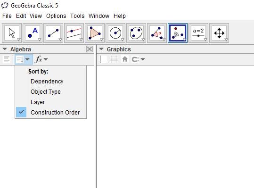Open the File menu

pos(7,16)
